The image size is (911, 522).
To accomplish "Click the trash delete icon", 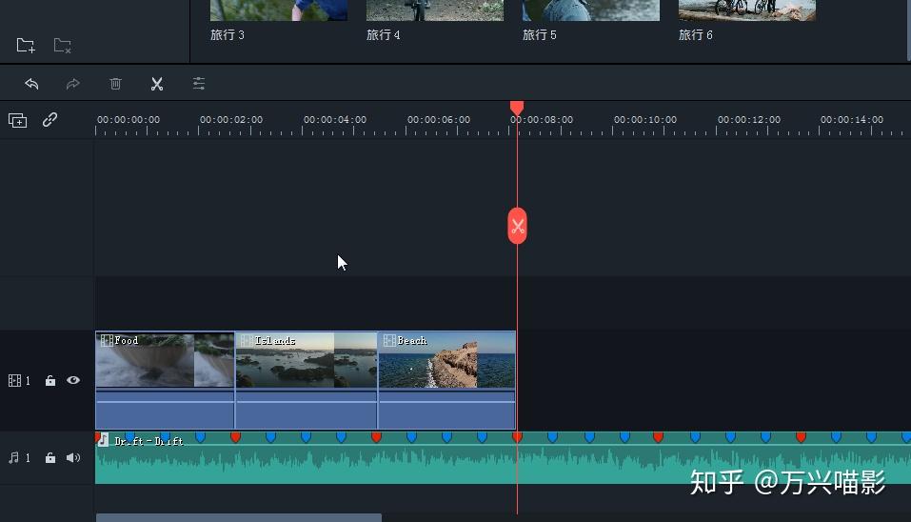I will coord(115,84).
